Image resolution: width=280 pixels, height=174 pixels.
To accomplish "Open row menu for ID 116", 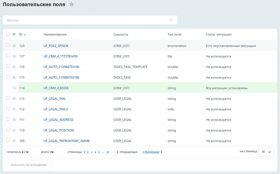I will pyautogui.click(x=14, y=67).
